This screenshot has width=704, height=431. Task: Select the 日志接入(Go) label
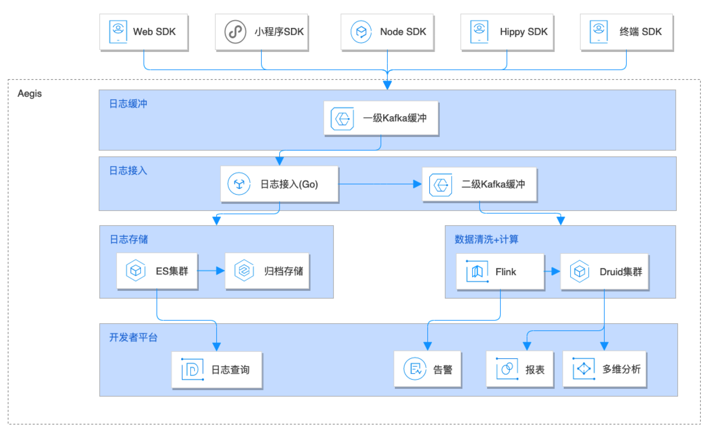(x=289, y=184)
